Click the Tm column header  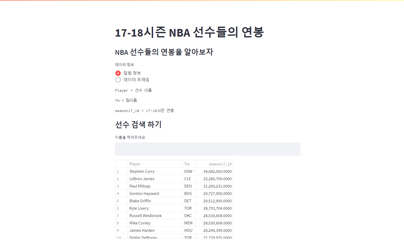[187, 164]
